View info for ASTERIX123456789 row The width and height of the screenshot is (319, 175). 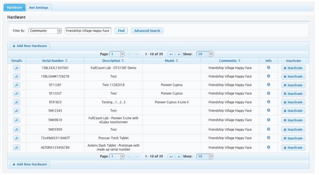pos(269,147)
